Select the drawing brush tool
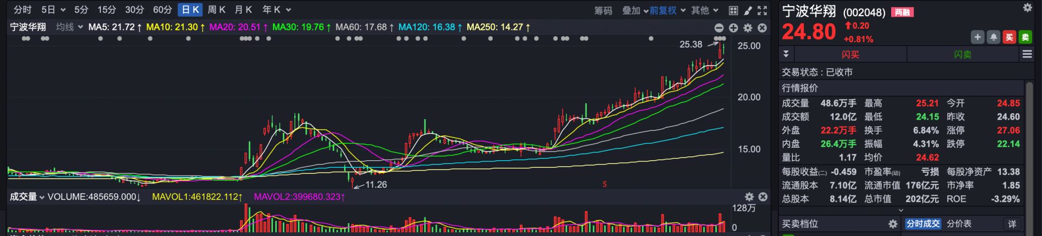Viewport: 1042px width, 236px height. (x=748, y=10)
